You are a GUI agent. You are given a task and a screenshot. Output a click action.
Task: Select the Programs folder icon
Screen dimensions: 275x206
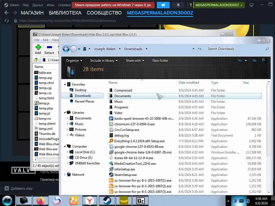(111, 107)
